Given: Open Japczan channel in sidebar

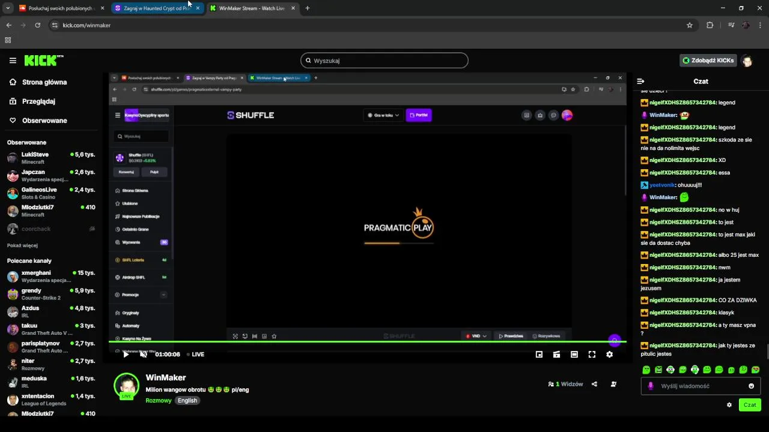Looking at the screenshot, I should 51,175.
